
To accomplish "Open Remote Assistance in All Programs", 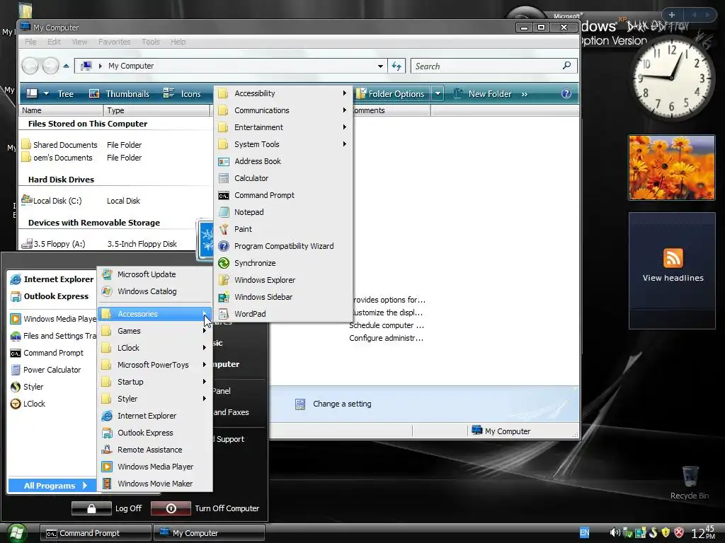I will [x=154, y=450].
